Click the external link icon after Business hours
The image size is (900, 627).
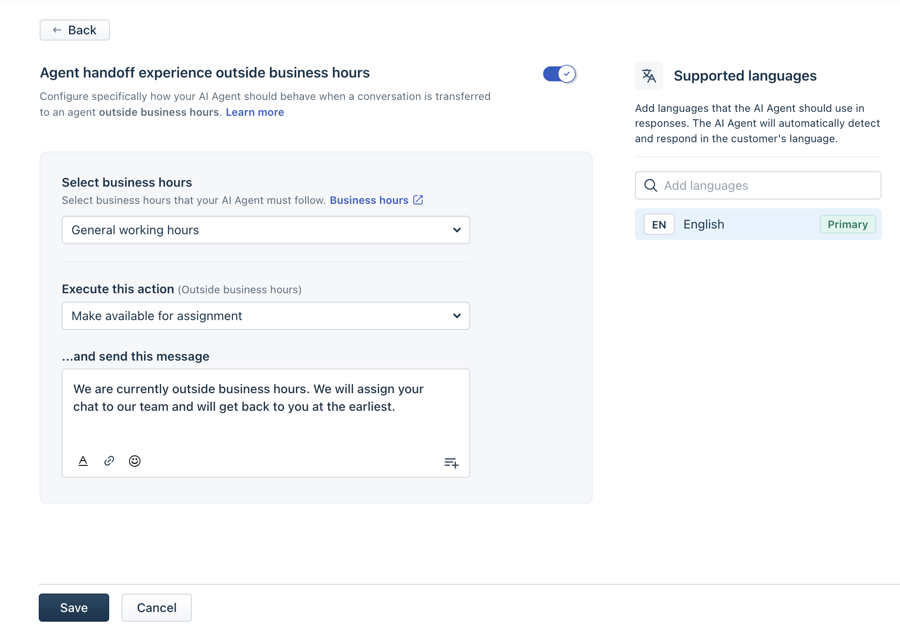[418, 200]
